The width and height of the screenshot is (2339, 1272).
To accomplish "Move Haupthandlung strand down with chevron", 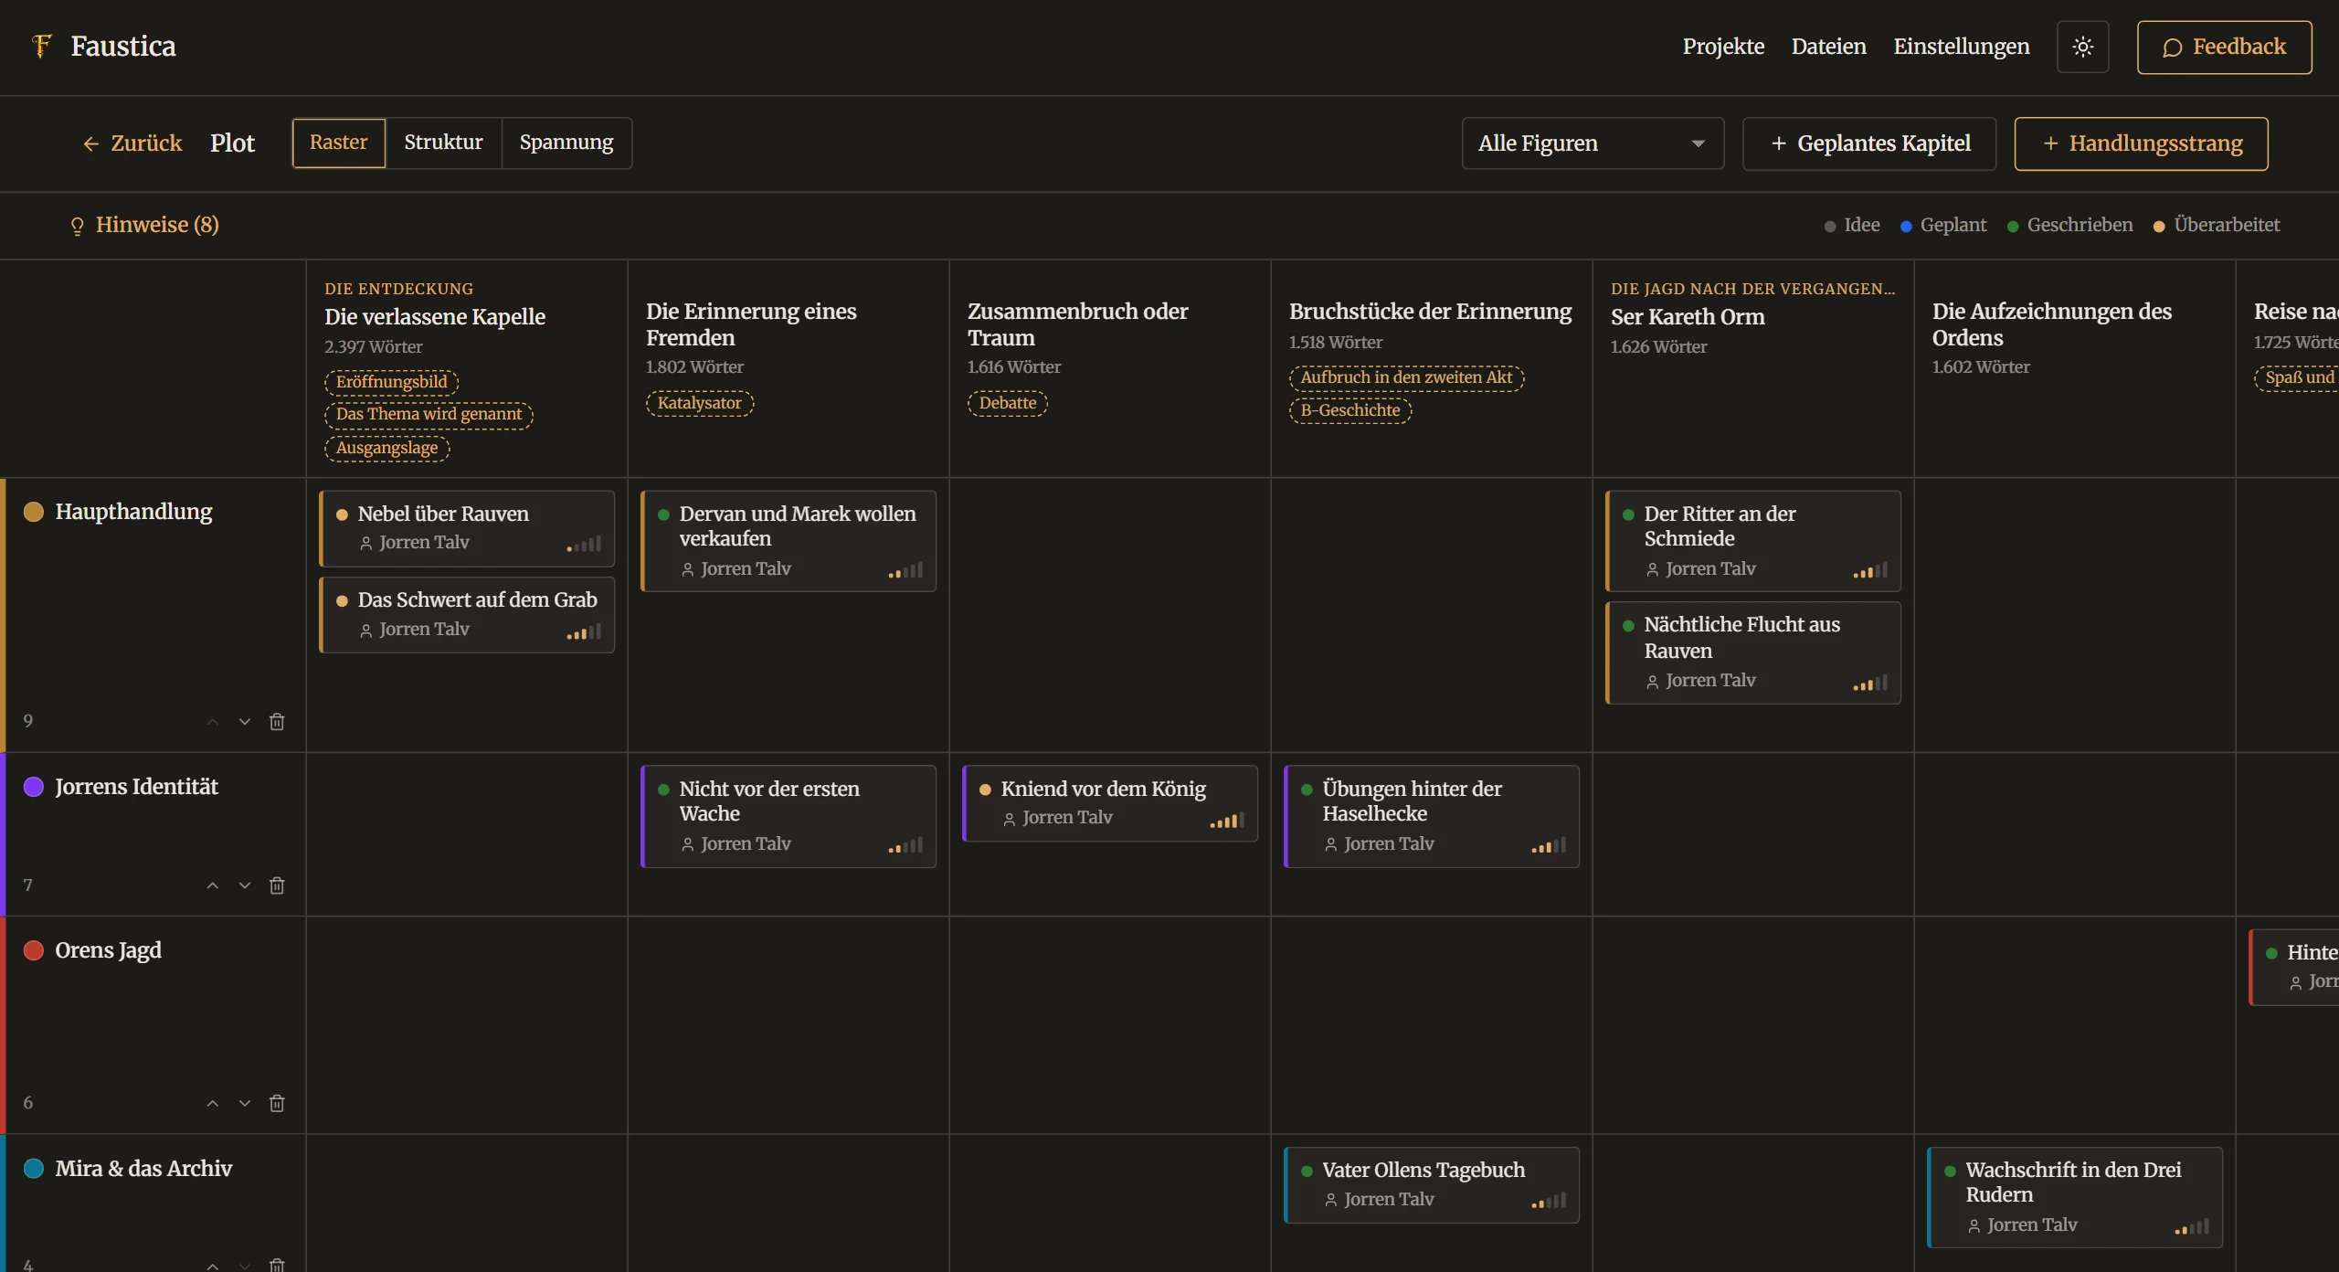I will point(245,722).
